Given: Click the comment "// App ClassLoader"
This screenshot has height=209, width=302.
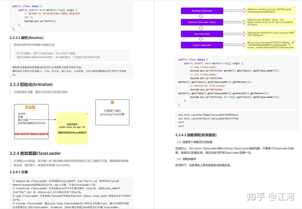Looking at the screenshot, I should point(203,67).
